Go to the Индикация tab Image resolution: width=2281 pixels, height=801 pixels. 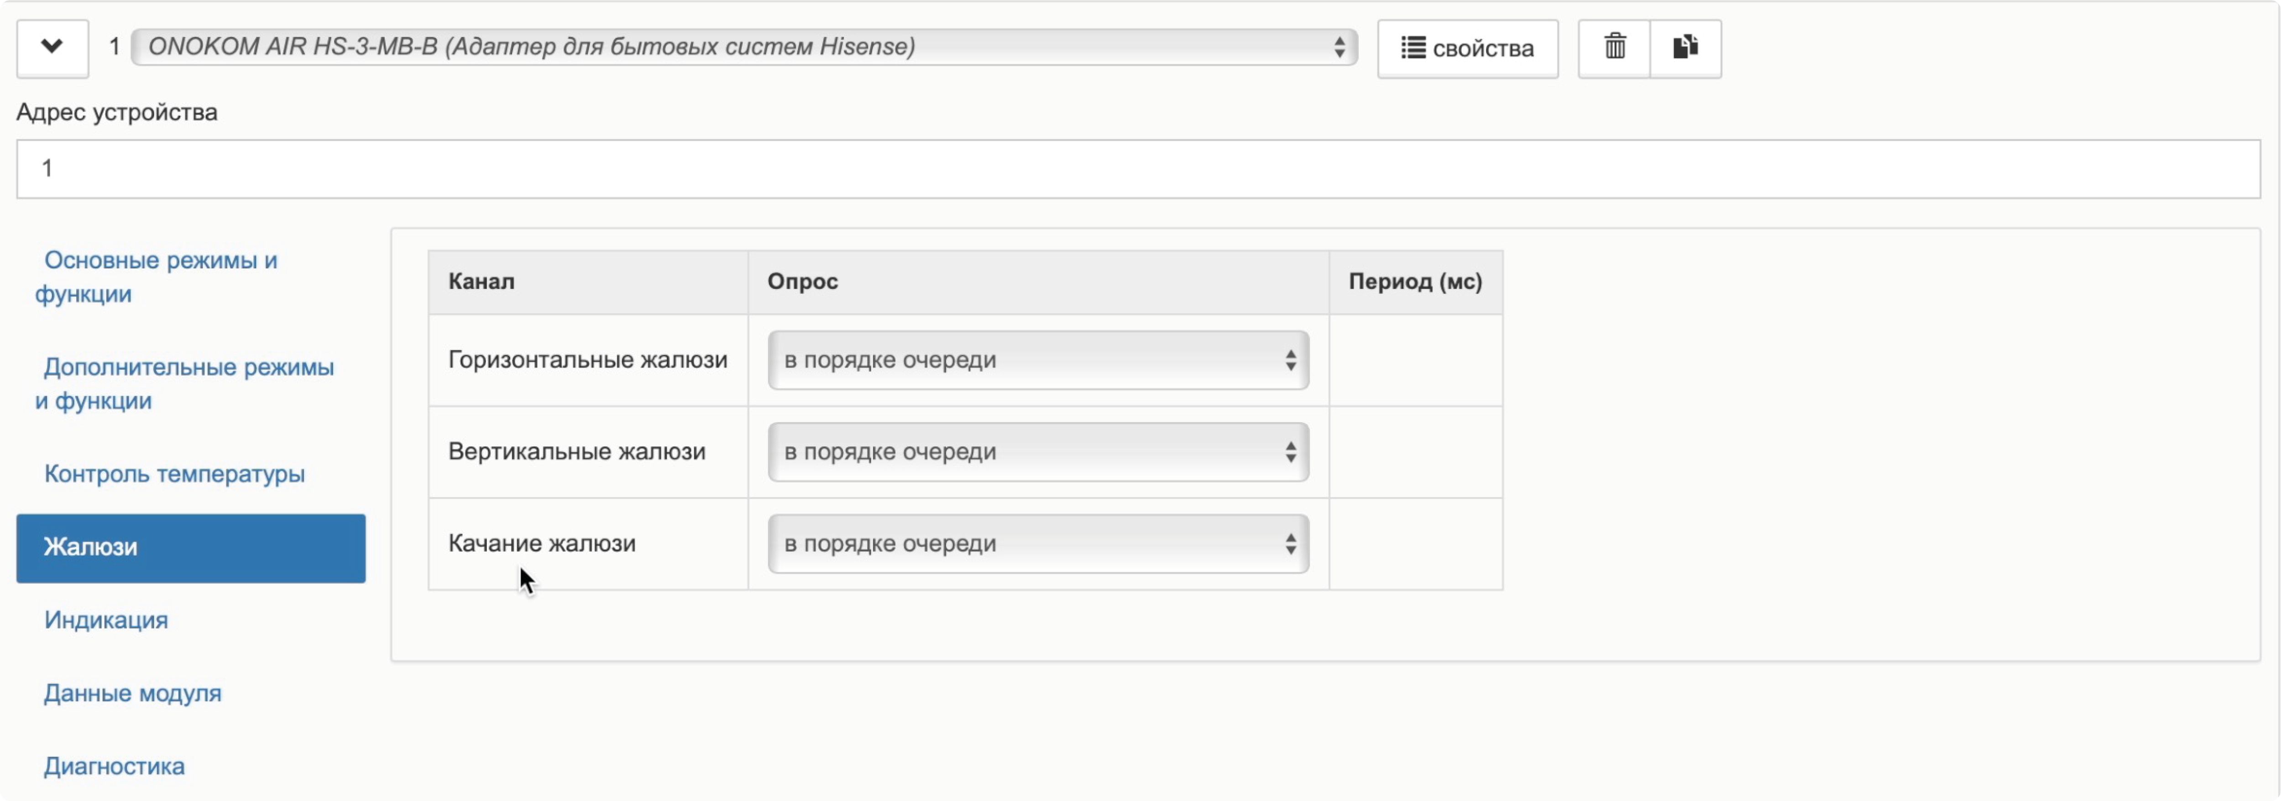[106, 620]
